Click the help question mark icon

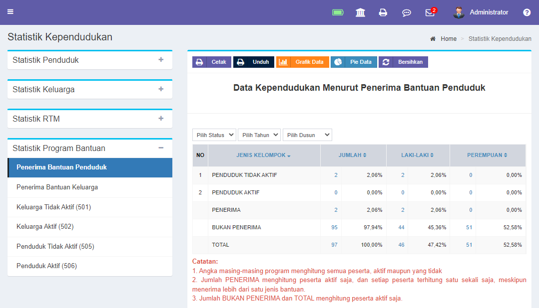click(528, 12)
